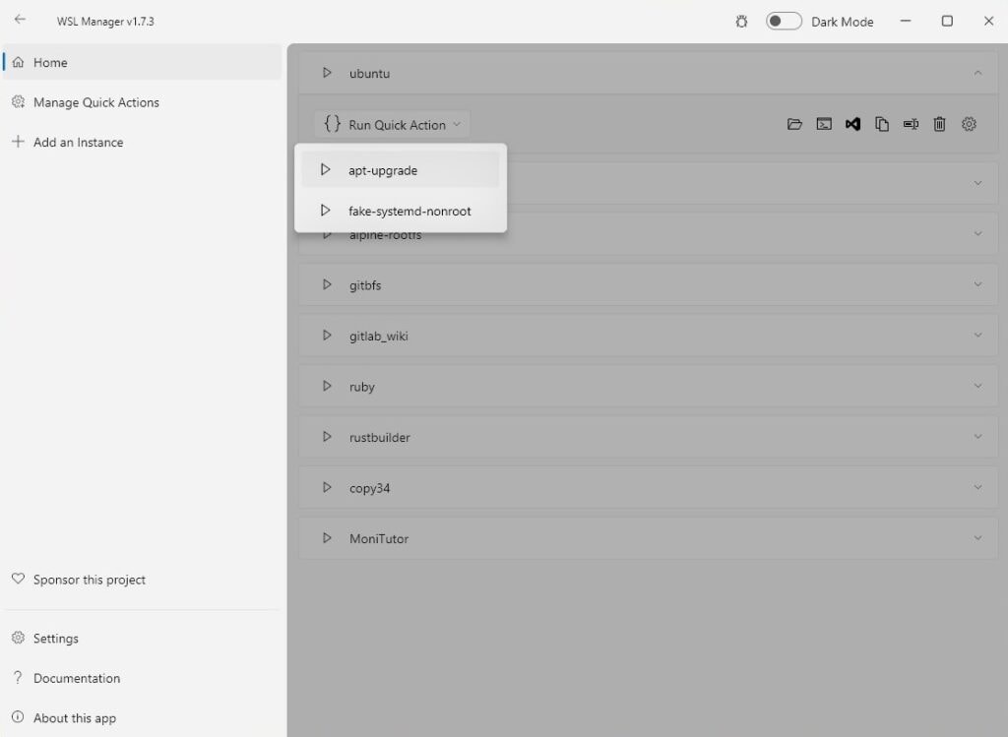Go to Manage Quick Actions page
The width and height of the screenshot is (1008, 737).
[95, 102]
